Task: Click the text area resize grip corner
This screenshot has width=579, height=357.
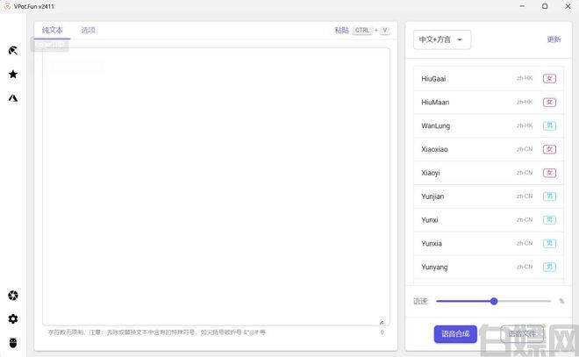Action: tap(382, 322)
